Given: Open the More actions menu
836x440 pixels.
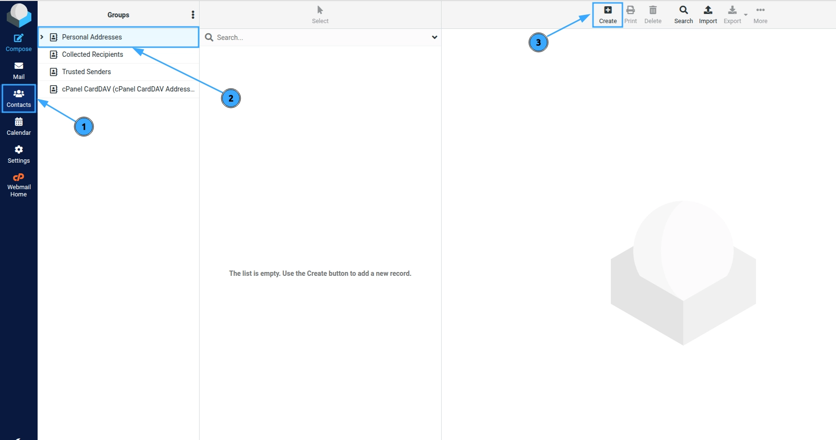Looking at the screenshot, I should click(760, 15).
